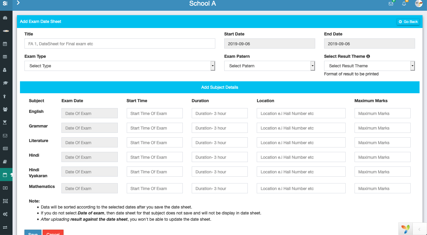Screen dimensions: 427x235
Task: Select the English Exam Date field
Action: [89, 113]
